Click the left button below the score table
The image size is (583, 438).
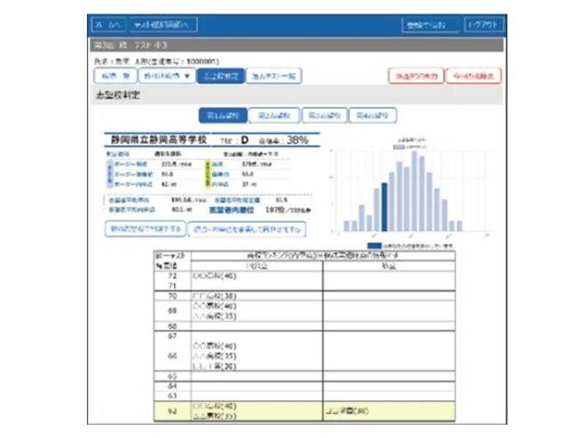coord(144,230)
